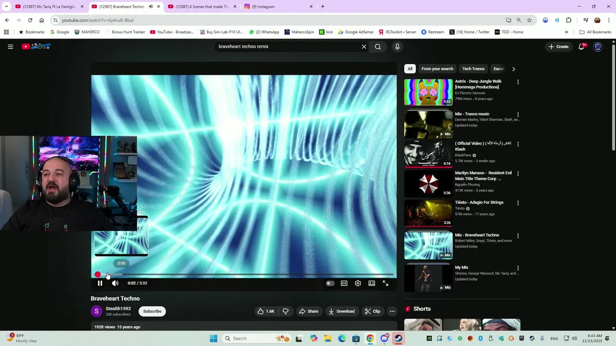The height and width of the screenshot is (346, 616).
Task: Open options for Tiësto Adagio For Strings
Action: tap(518, 203)
